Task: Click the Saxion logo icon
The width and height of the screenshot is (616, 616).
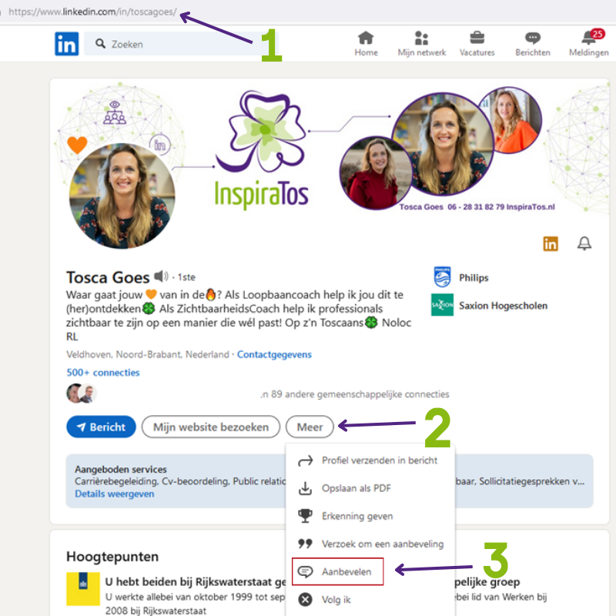Action: pyautogui.click(x=442, y=305)
